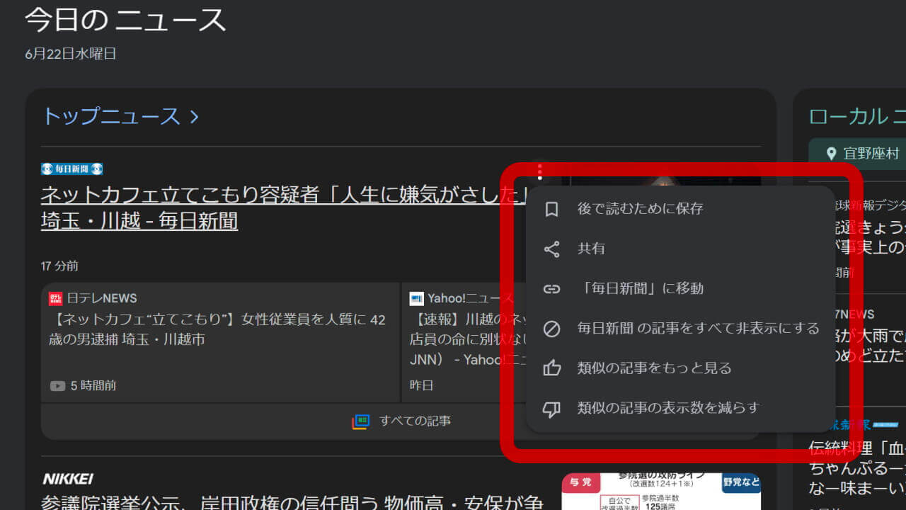Image resolution: width=906 pixels, height=510 pixels.
Task: Click the 毎日新聞 source logo above the headline
Action: [71, 169]
